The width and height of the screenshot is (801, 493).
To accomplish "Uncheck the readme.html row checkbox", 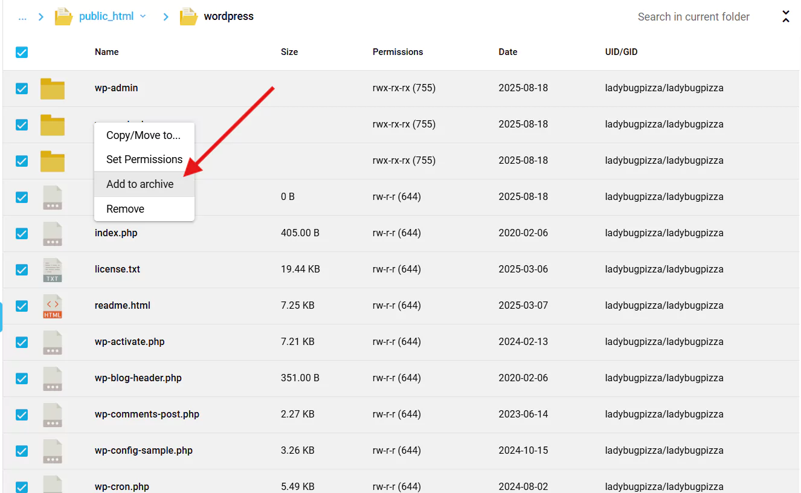I will (22, 306).
